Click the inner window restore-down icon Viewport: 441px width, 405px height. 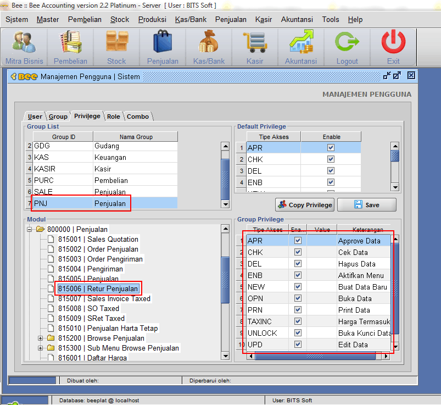click(387, 75)
